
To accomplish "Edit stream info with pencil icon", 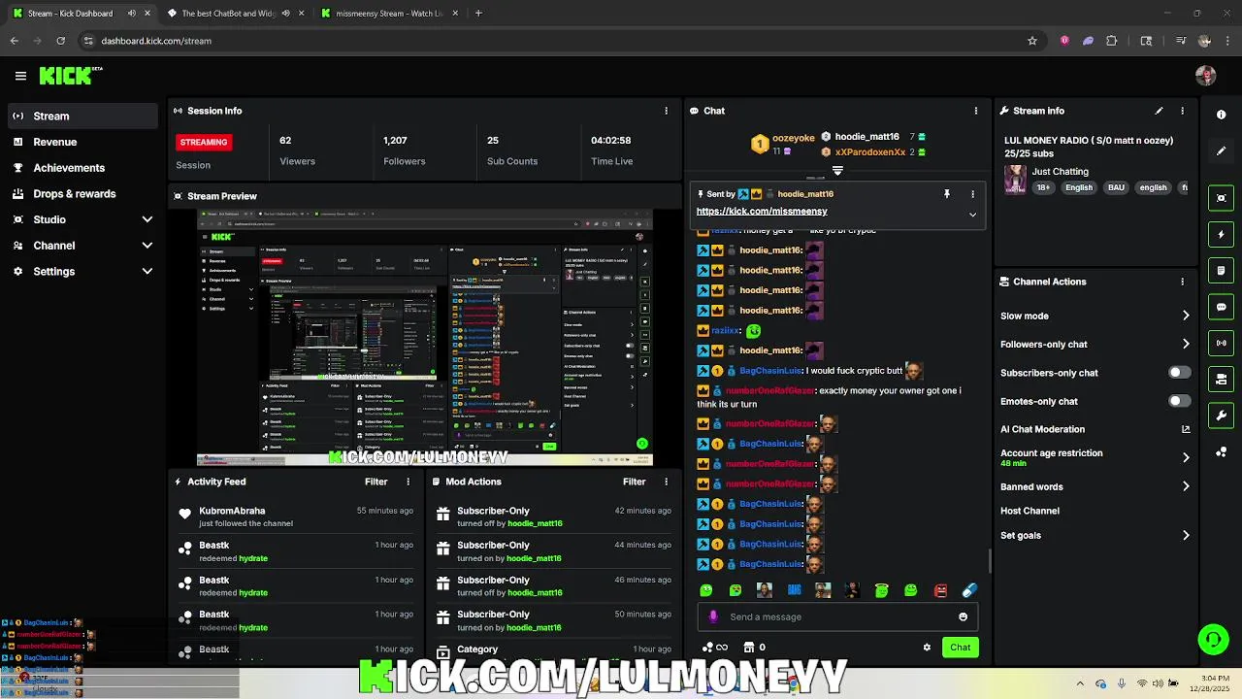I will click(1159, 111).
